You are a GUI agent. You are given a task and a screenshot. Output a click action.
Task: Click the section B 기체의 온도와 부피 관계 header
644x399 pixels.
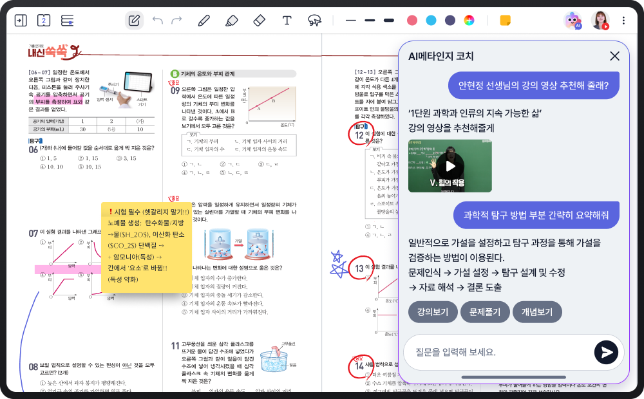coord(233,74)
